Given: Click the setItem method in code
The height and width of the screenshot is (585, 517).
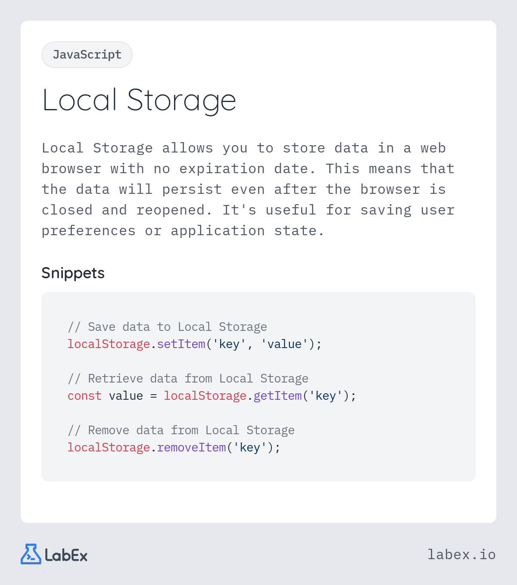Looking at the screenshot, I should (x=181, y=344).
